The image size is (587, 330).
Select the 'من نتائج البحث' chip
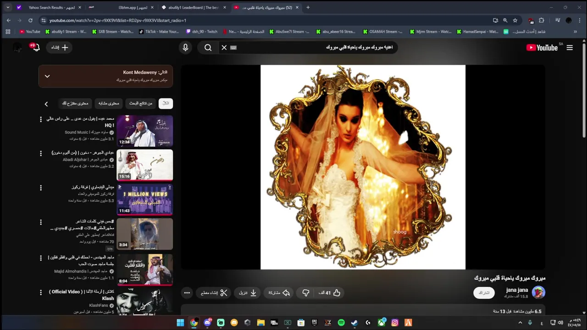click(141, 104)
